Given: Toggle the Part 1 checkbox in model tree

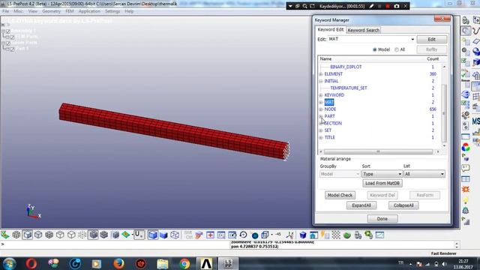Looking at the screenshot, I should pyautogui.click(x=12, y=49).
